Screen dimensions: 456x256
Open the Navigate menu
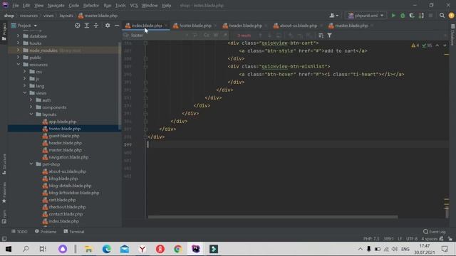(x=56, y=6)
